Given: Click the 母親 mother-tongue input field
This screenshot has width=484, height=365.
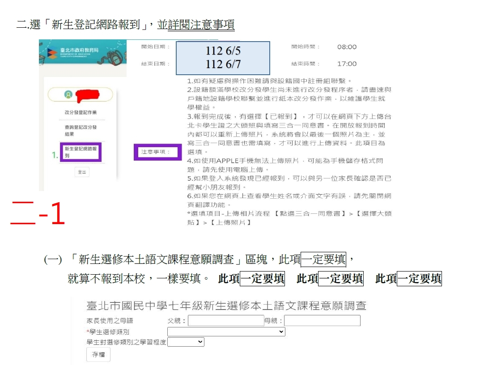Looking at the screenshot, I should (x=322, y=321).
